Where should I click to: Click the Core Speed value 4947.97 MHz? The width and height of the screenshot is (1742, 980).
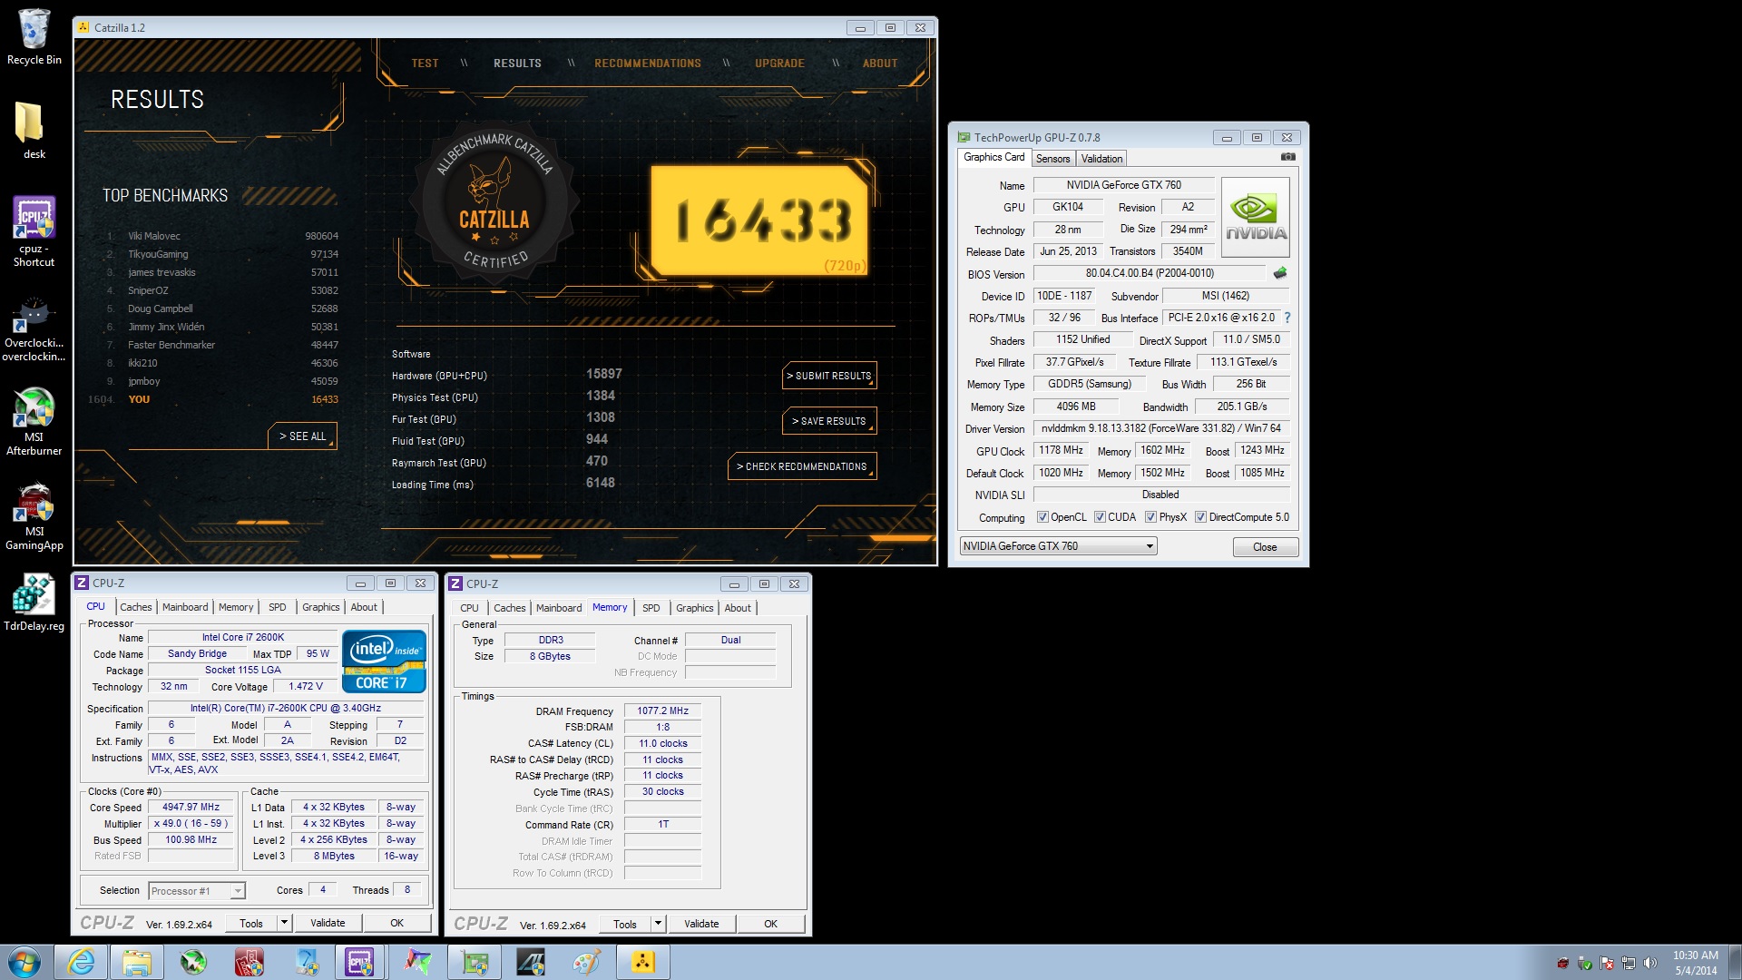point(191,807)
